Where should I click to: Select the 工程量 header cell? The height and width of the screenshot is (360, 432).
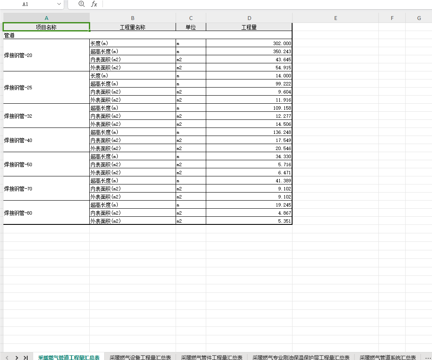coord(249,27)
